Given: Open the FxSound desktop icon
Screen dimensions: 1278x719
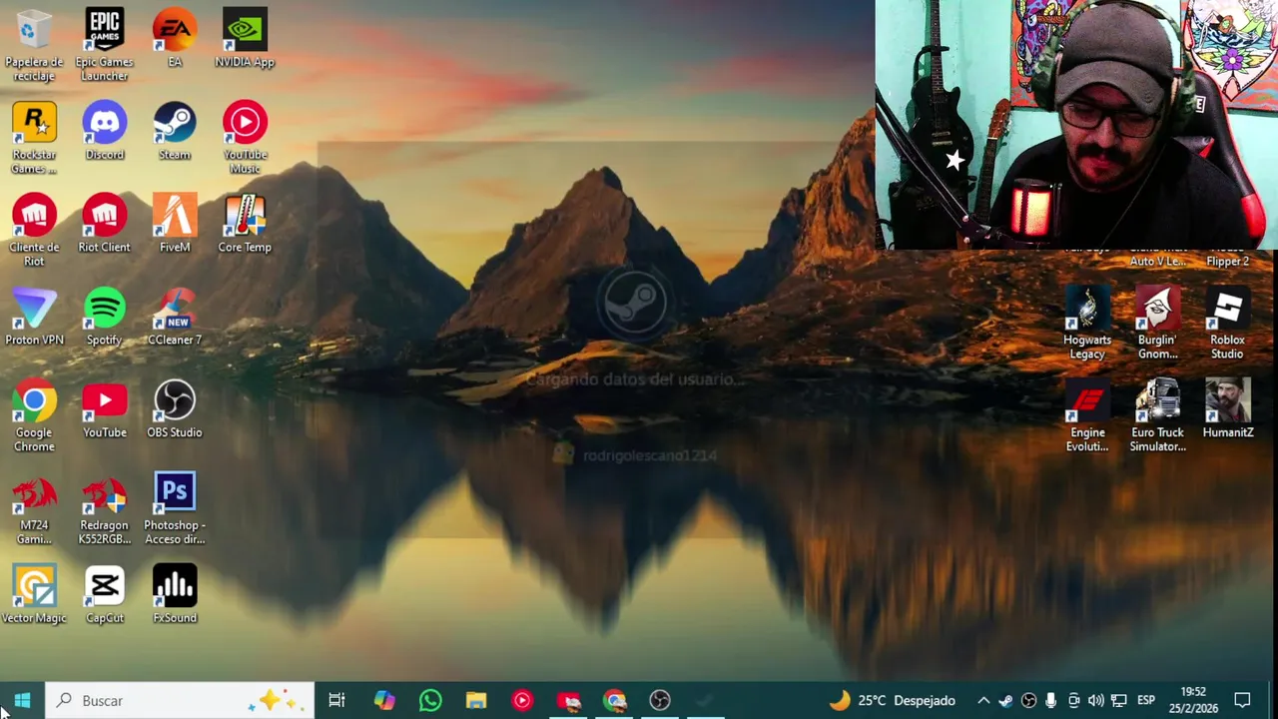Looking at the screenshot, I should click(175, 595).
